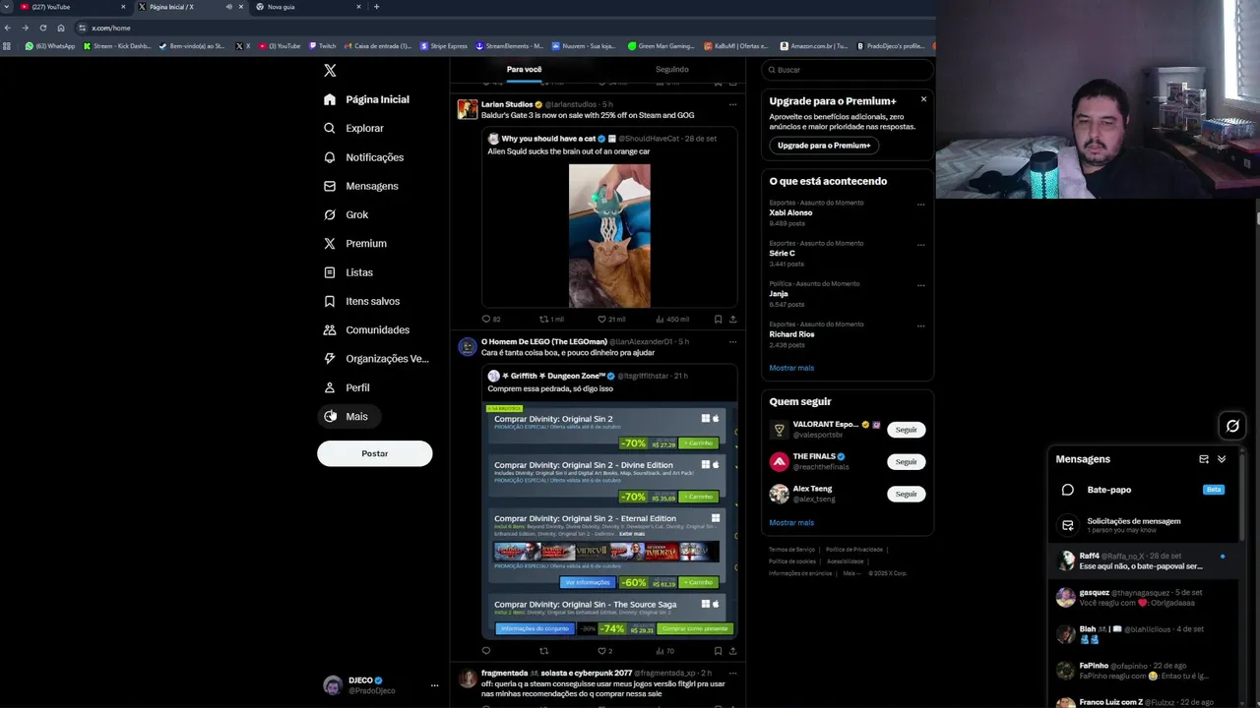Reply to the Larian Studios cat post
This screenshot has width=1260, height=708.
point(490,319)
